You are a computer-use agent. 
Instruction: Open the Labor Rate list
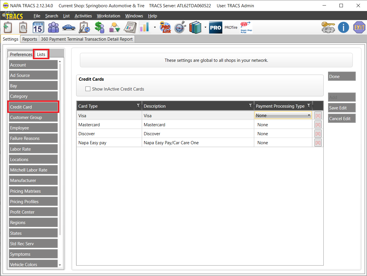33,149
